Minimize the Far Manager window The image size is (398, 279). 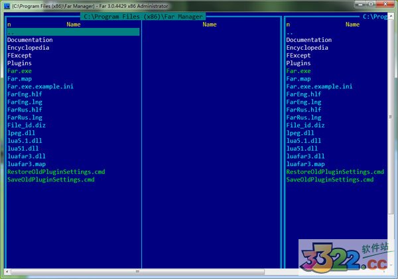[360, 5]
